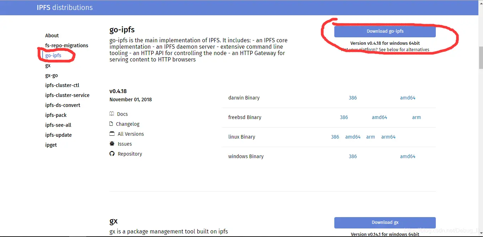
Task: Click the page vertical scrollbar thumb
Action: (481, 57)
